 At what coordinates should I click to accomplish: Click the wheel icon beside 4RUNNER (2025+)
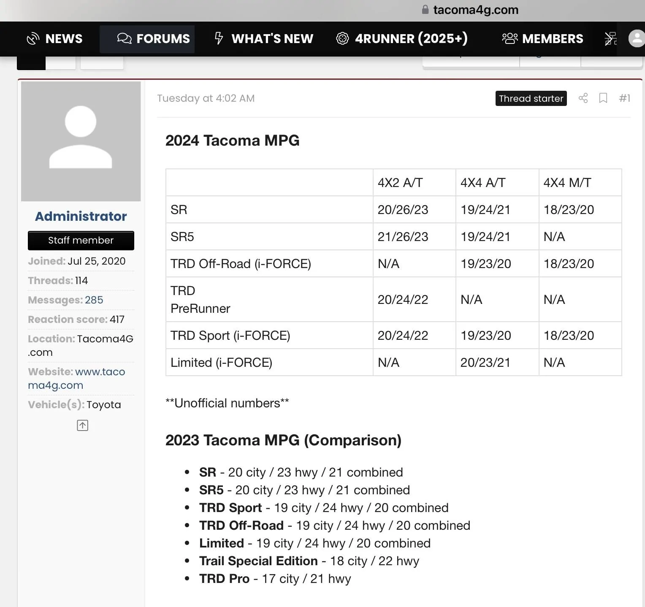pyautogui.click(x=342, y=38)
